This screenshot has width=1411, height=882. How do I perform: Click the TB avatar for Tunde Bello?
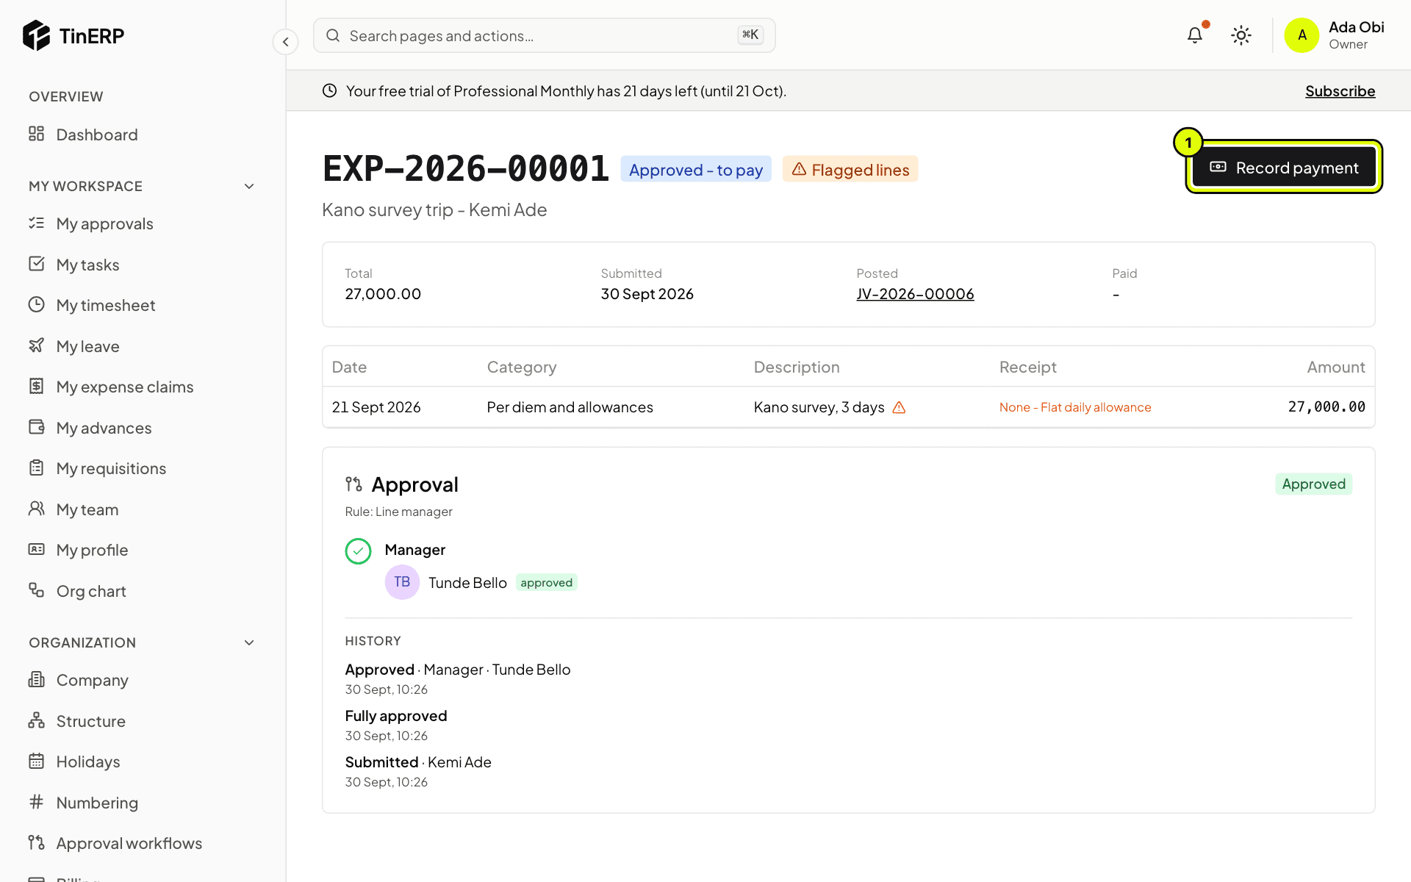(402, 582)
